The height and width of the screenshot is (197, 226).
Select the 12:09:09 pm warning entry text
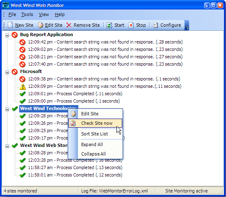(x=105, y=86)
